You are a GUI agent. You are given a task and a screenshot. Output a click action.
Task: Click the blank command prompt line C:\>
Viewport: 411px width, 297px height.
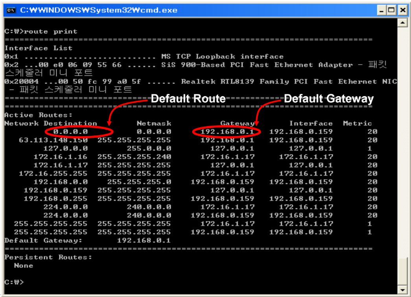14,282
